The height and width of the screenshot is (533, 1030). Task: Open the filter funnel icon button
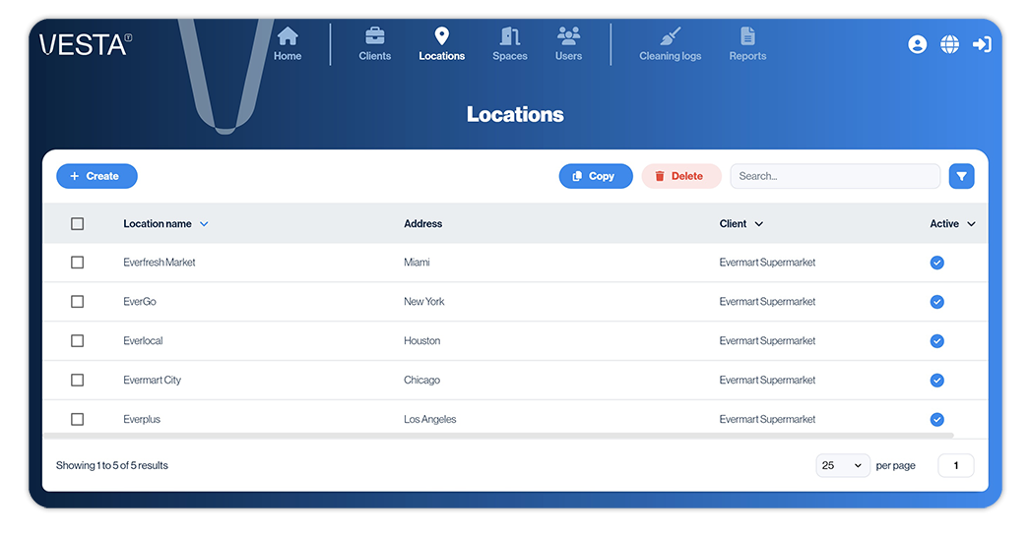point(961,176)
